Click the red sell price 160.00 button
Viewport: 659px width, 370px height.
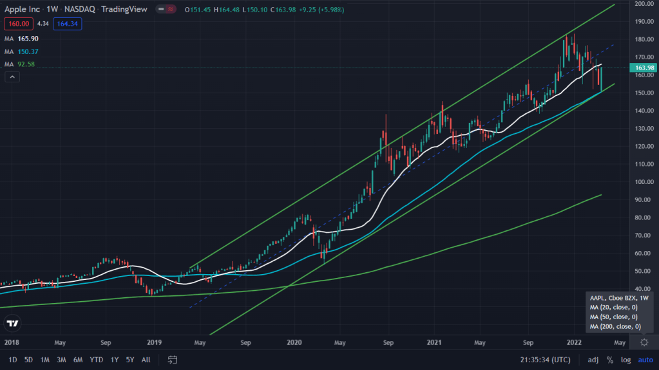coord(18,24)
